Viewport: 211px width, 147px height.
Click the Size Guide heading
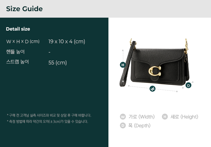coord(24,9)
